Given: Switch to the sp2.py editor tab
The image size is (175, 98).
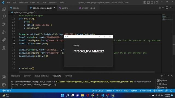Looking at the screenshot, I should tap(16, 8).
